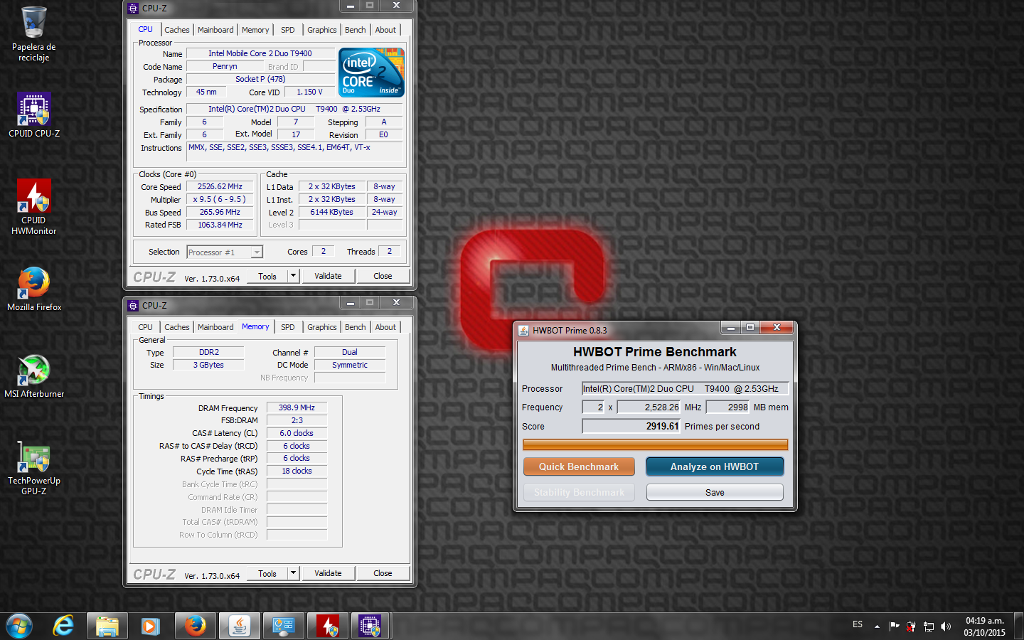This screenshot has width=1024, height=640.
Task: Click the bottom CPU-Z window title icon
Action: pos(133,306)
